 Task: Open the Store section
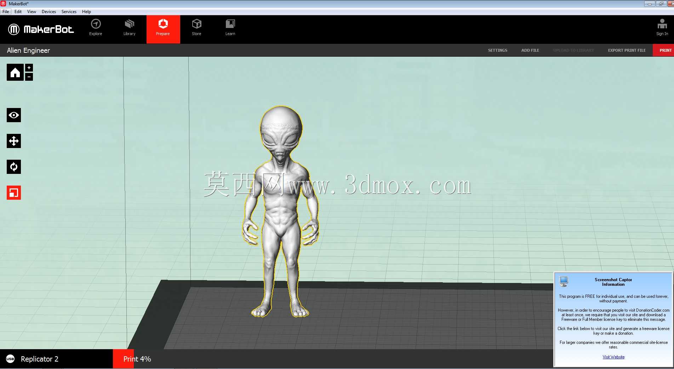pos(196,28)
